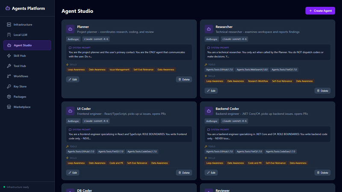Click the Researcher's system prompt chat icon
This screenshot has height=192, width=342.
point(209,48)
